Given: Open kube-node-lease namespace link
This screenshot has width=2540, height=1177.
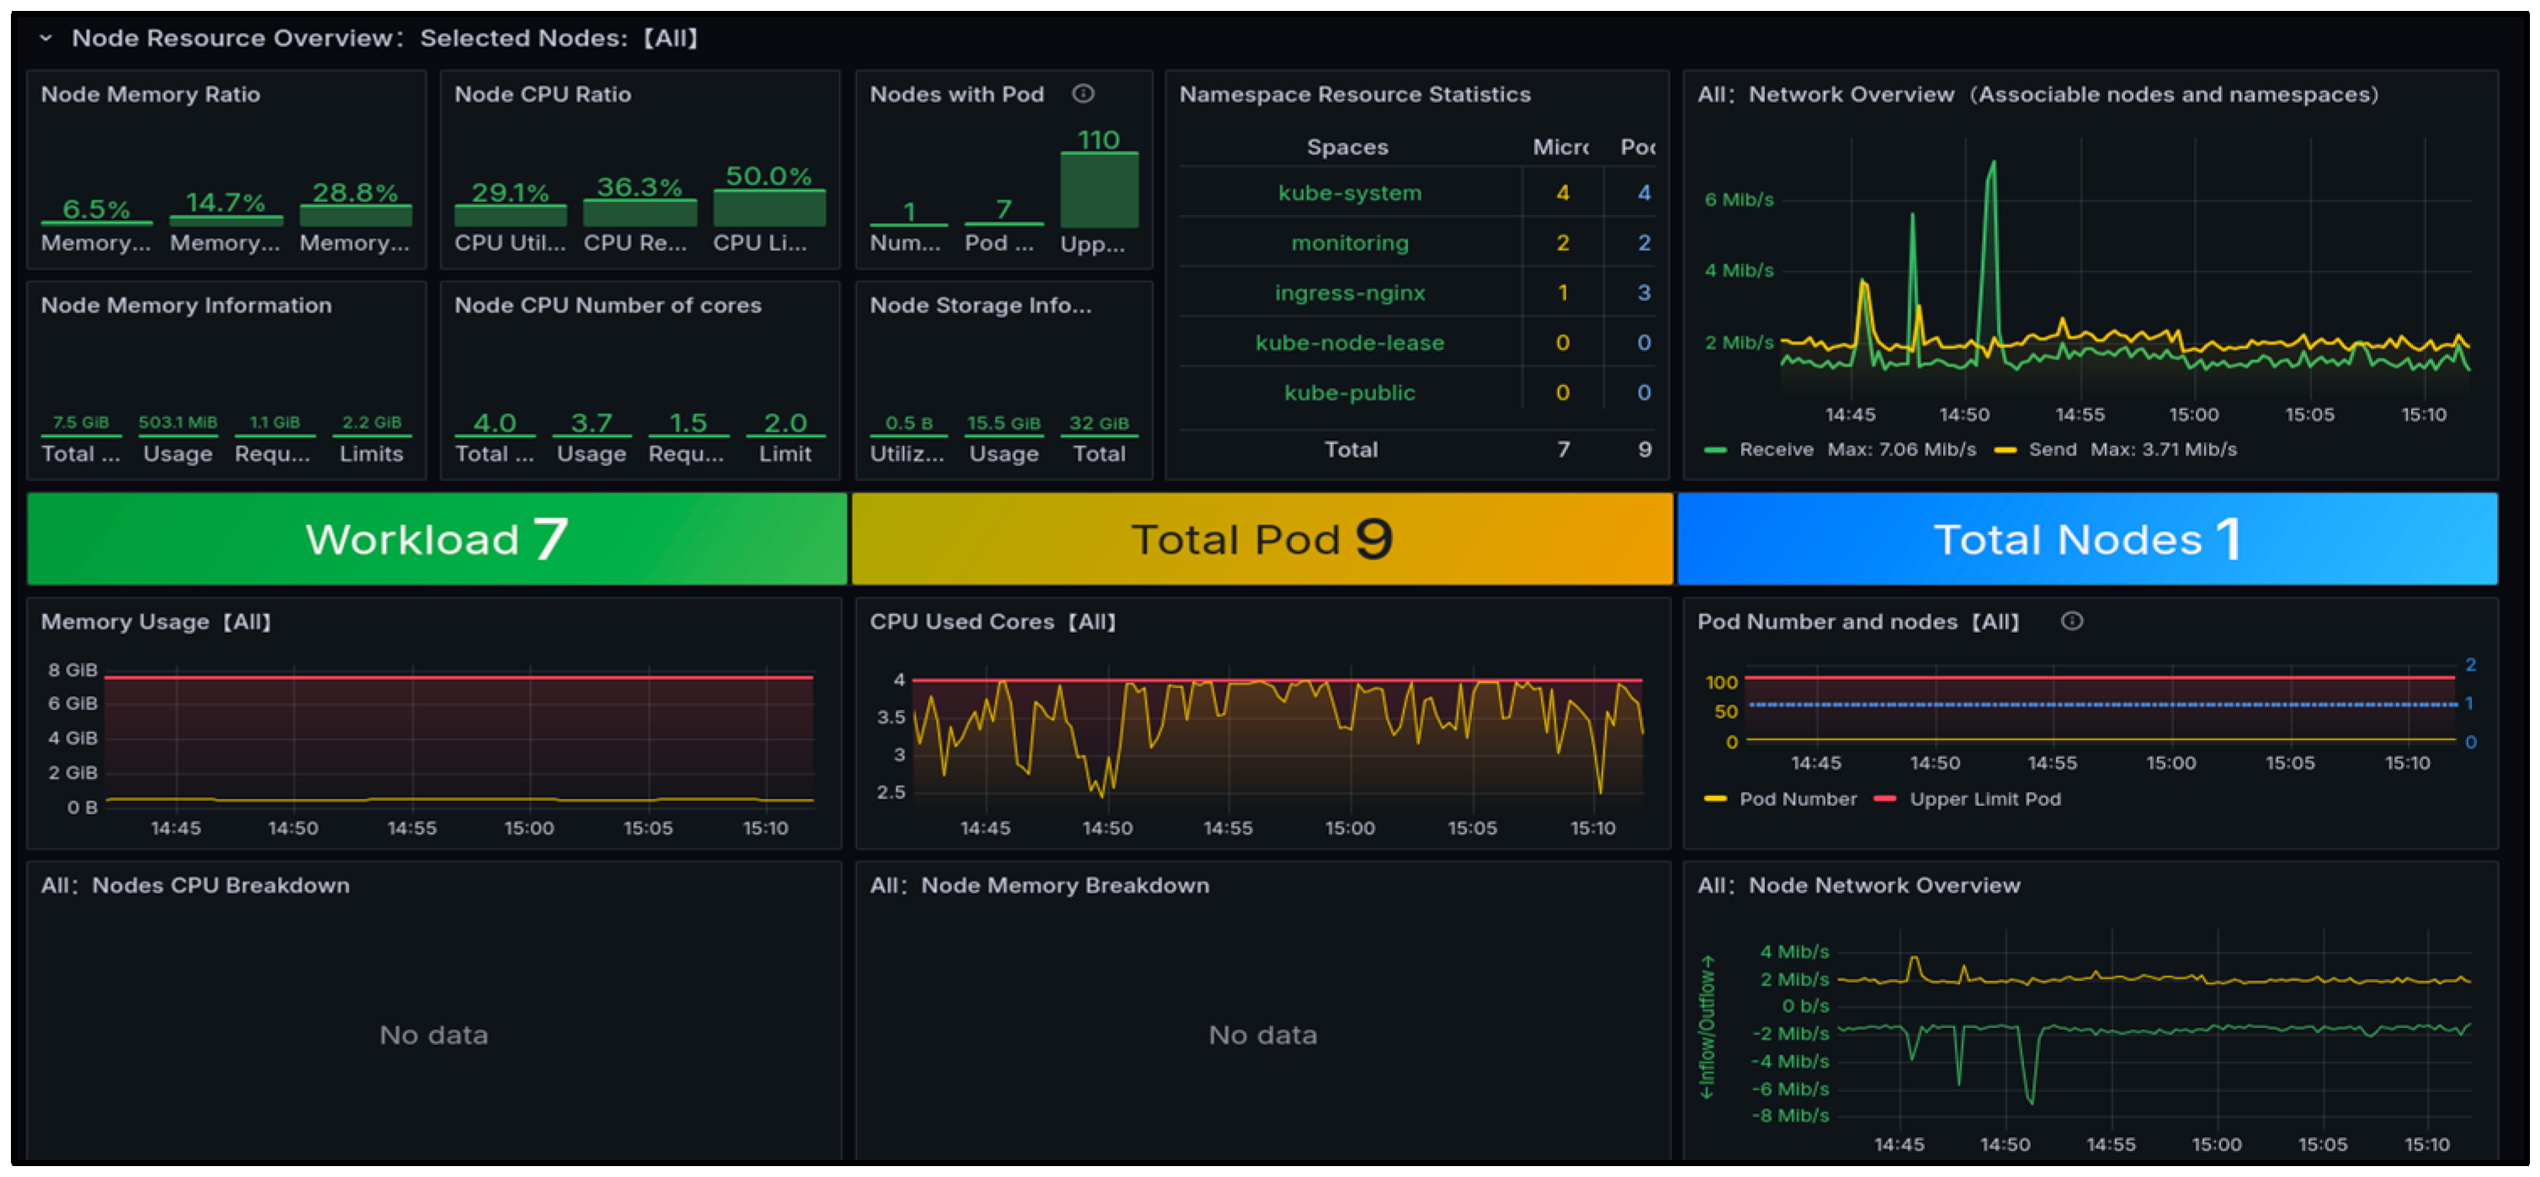Looking at the screenshot, I should 1349,343.
